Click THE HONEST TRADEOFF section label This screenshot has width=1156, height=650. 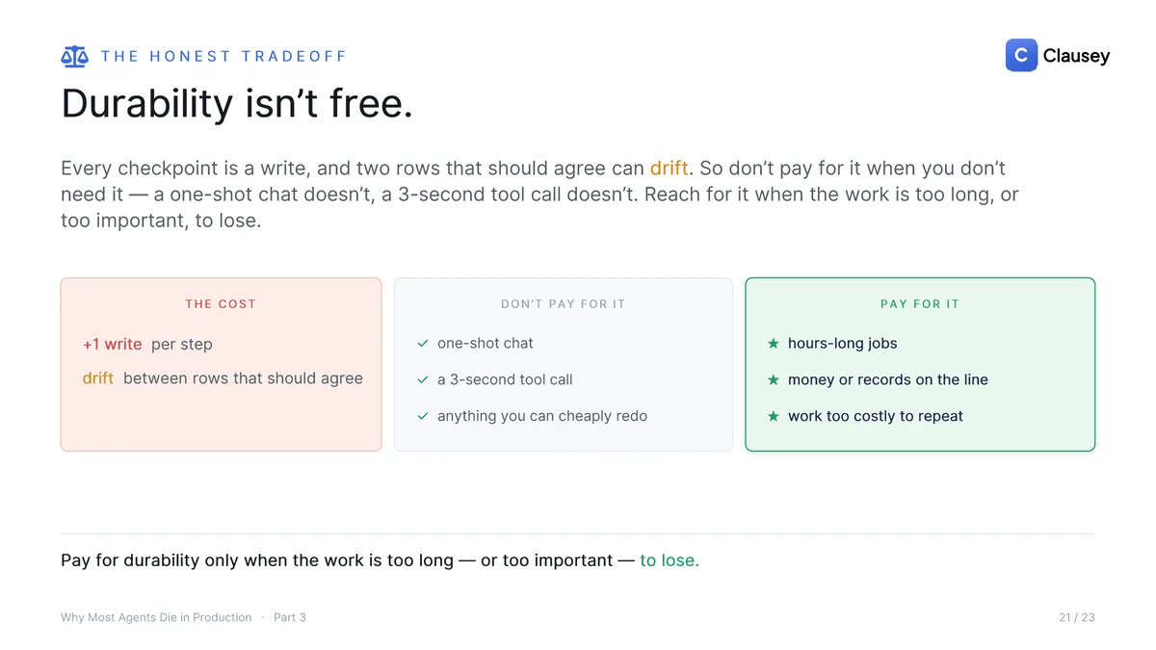223,56
